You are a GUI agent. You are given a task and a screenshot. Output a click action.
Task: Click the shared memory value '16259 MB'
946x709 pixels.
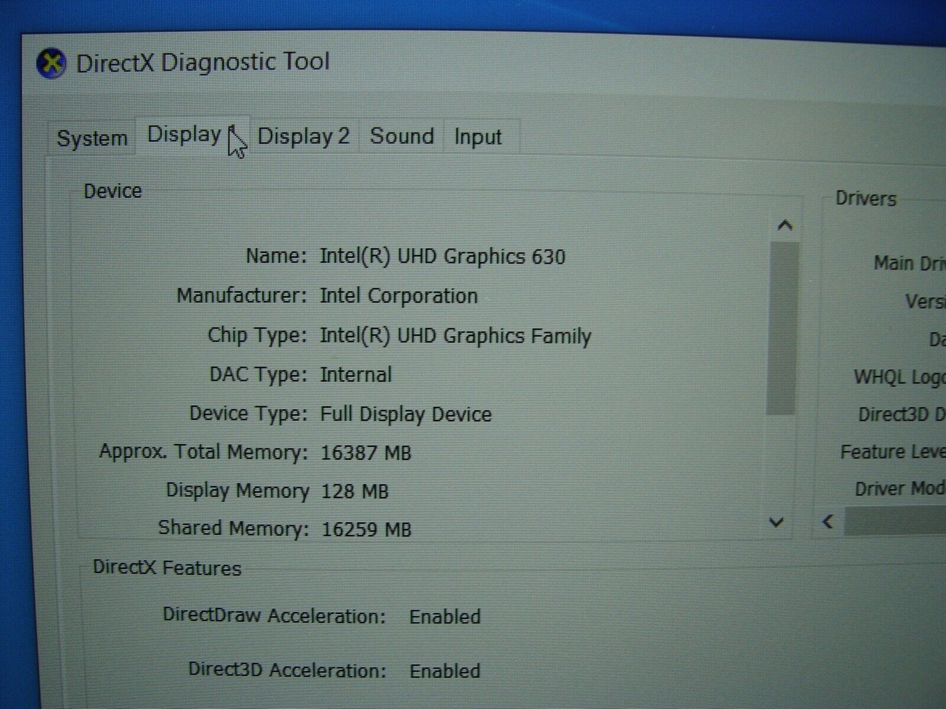(366, 529)
